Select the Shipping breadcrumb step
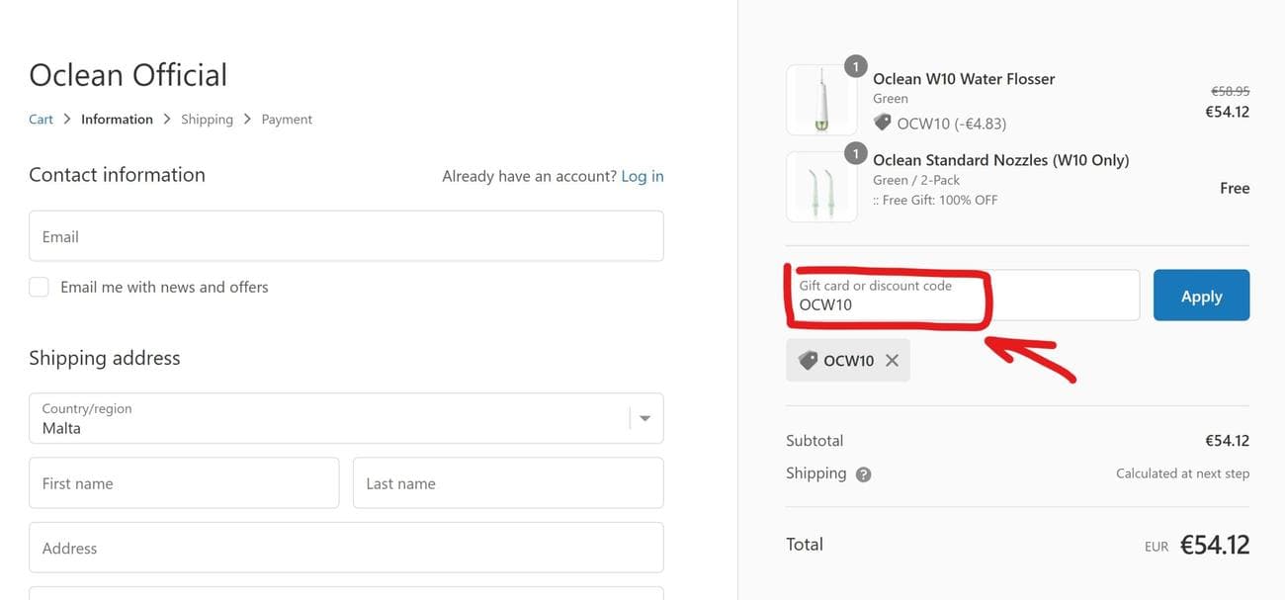The image size is (1285, 600). click(207, 120)
